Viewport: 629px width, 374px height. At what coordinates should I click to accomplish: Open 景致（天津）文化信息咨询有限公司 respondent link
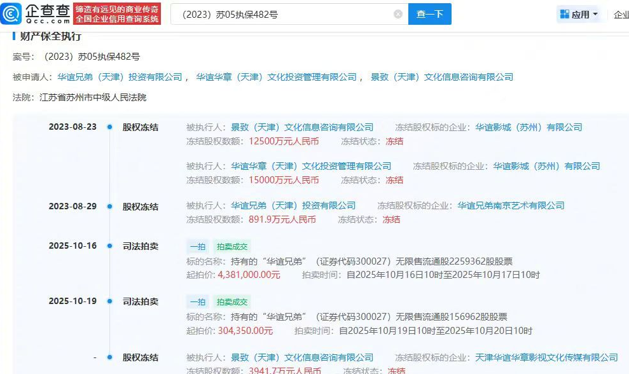[441, 77]
